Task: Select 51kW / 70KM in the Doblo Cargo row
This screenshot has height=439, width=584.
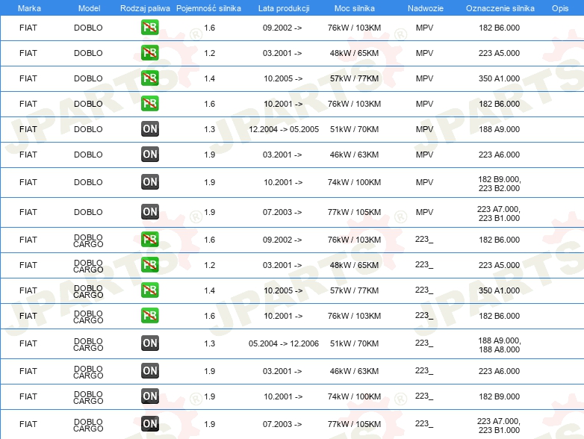Action: pyautogui.click(x=354, y=343)
